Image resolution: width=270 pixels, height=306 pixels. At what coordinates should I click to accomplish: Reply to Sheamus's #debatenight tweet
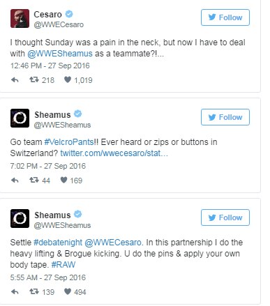pyautogui.click(x=15, y=292)
